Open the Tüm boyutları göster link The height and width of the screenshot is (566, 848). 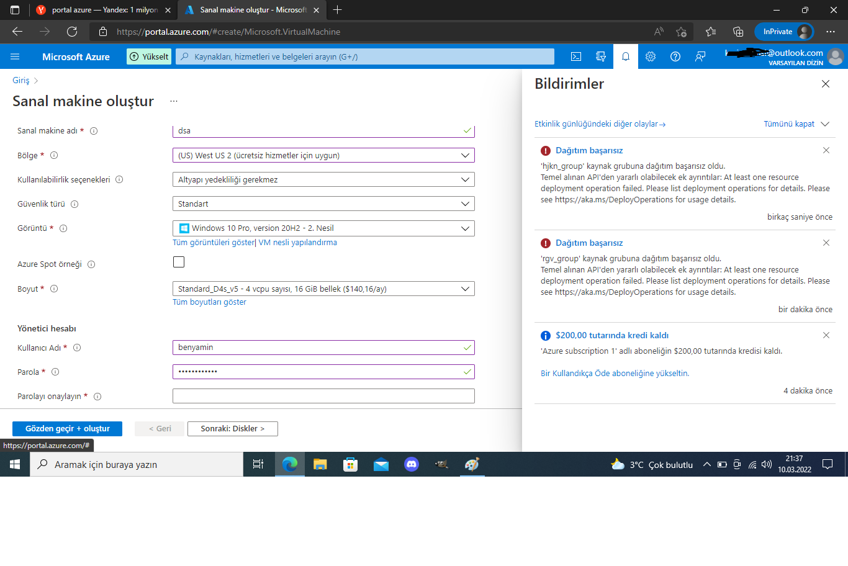(210, 302)
